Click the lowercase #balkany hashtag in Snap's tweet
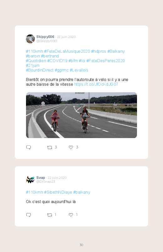 [x=82, y=192]
